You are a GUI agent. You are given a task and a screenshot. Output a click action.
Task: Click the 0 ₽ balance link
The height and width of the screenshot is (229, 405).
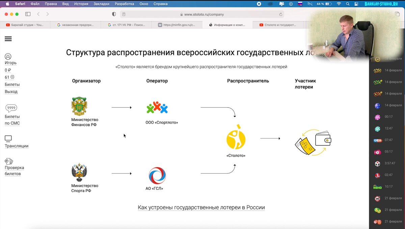pyautogui.click(x=8, y=70)
